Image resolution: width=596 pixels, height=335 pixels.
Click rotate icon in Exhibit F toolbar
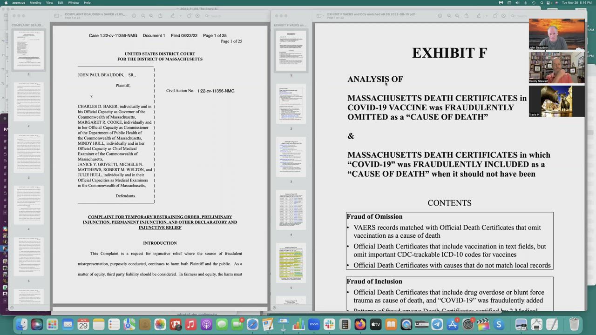click(x=495, y=16)
